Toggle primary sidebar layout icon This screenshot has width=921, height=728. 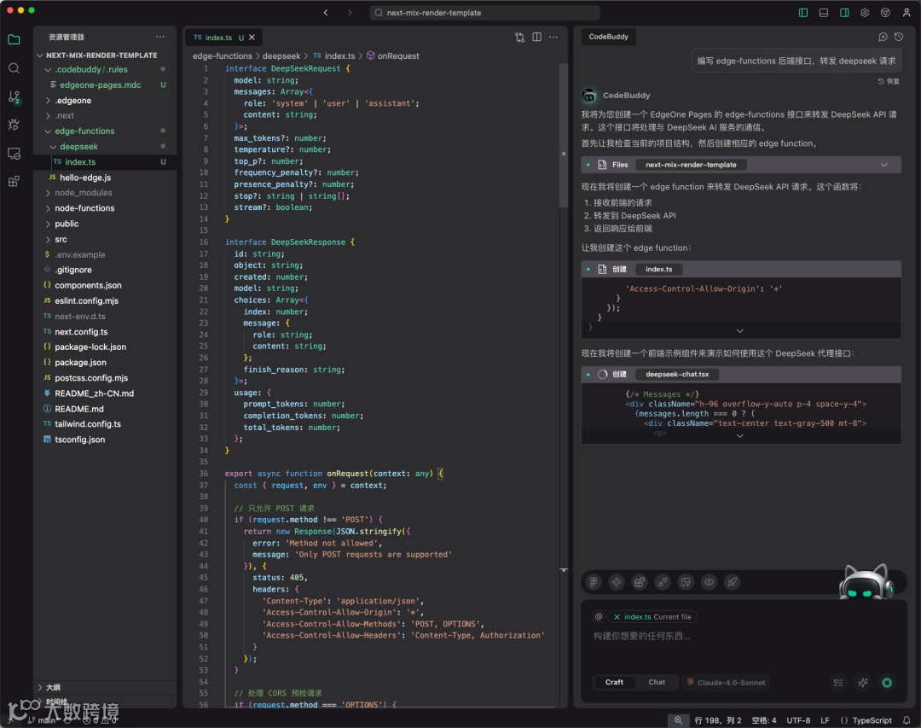click(x=803, y=12)
